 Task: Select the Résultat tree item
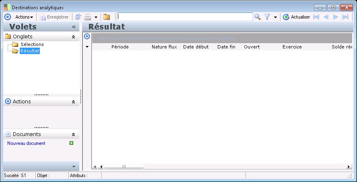[x=30, y=51]
